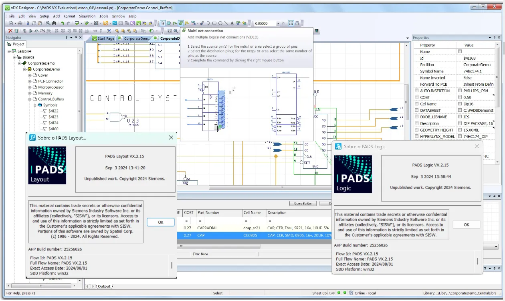Screen dimensions: 505x301
Task: Toggle the GEOMETRY.HEIGHT property checkbox
Action: pyautogui.click(x=417, y=130)
